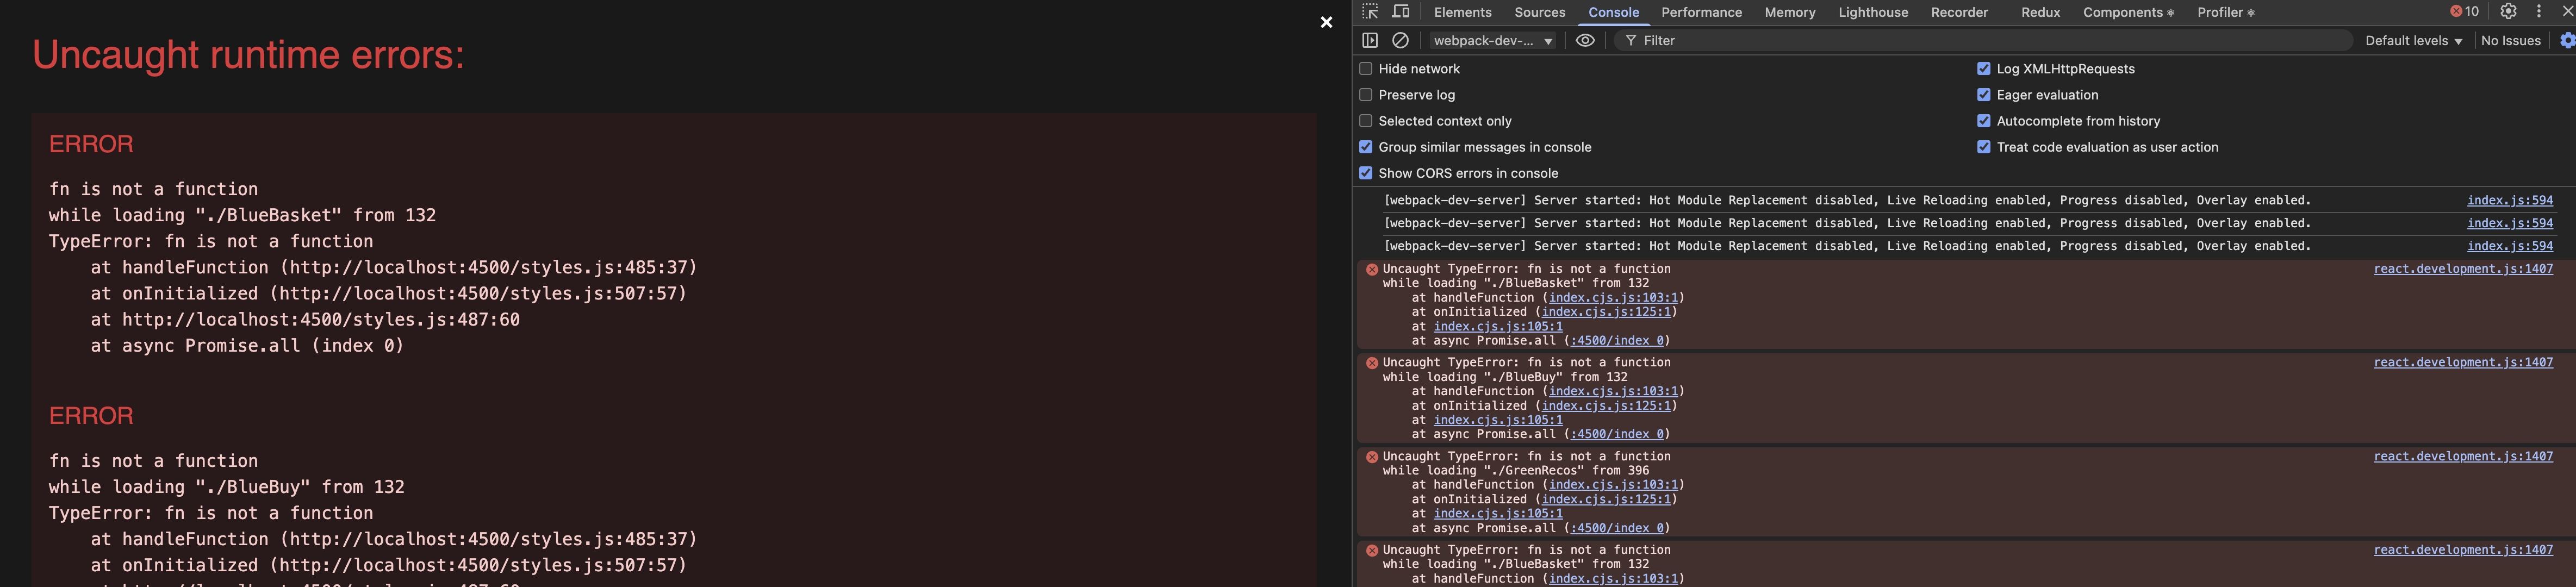Open index.cjs.js:105:1 link in first BlueBasket error
The width and height of the screenshot is (2576, 587).
tap(1498, 326)
